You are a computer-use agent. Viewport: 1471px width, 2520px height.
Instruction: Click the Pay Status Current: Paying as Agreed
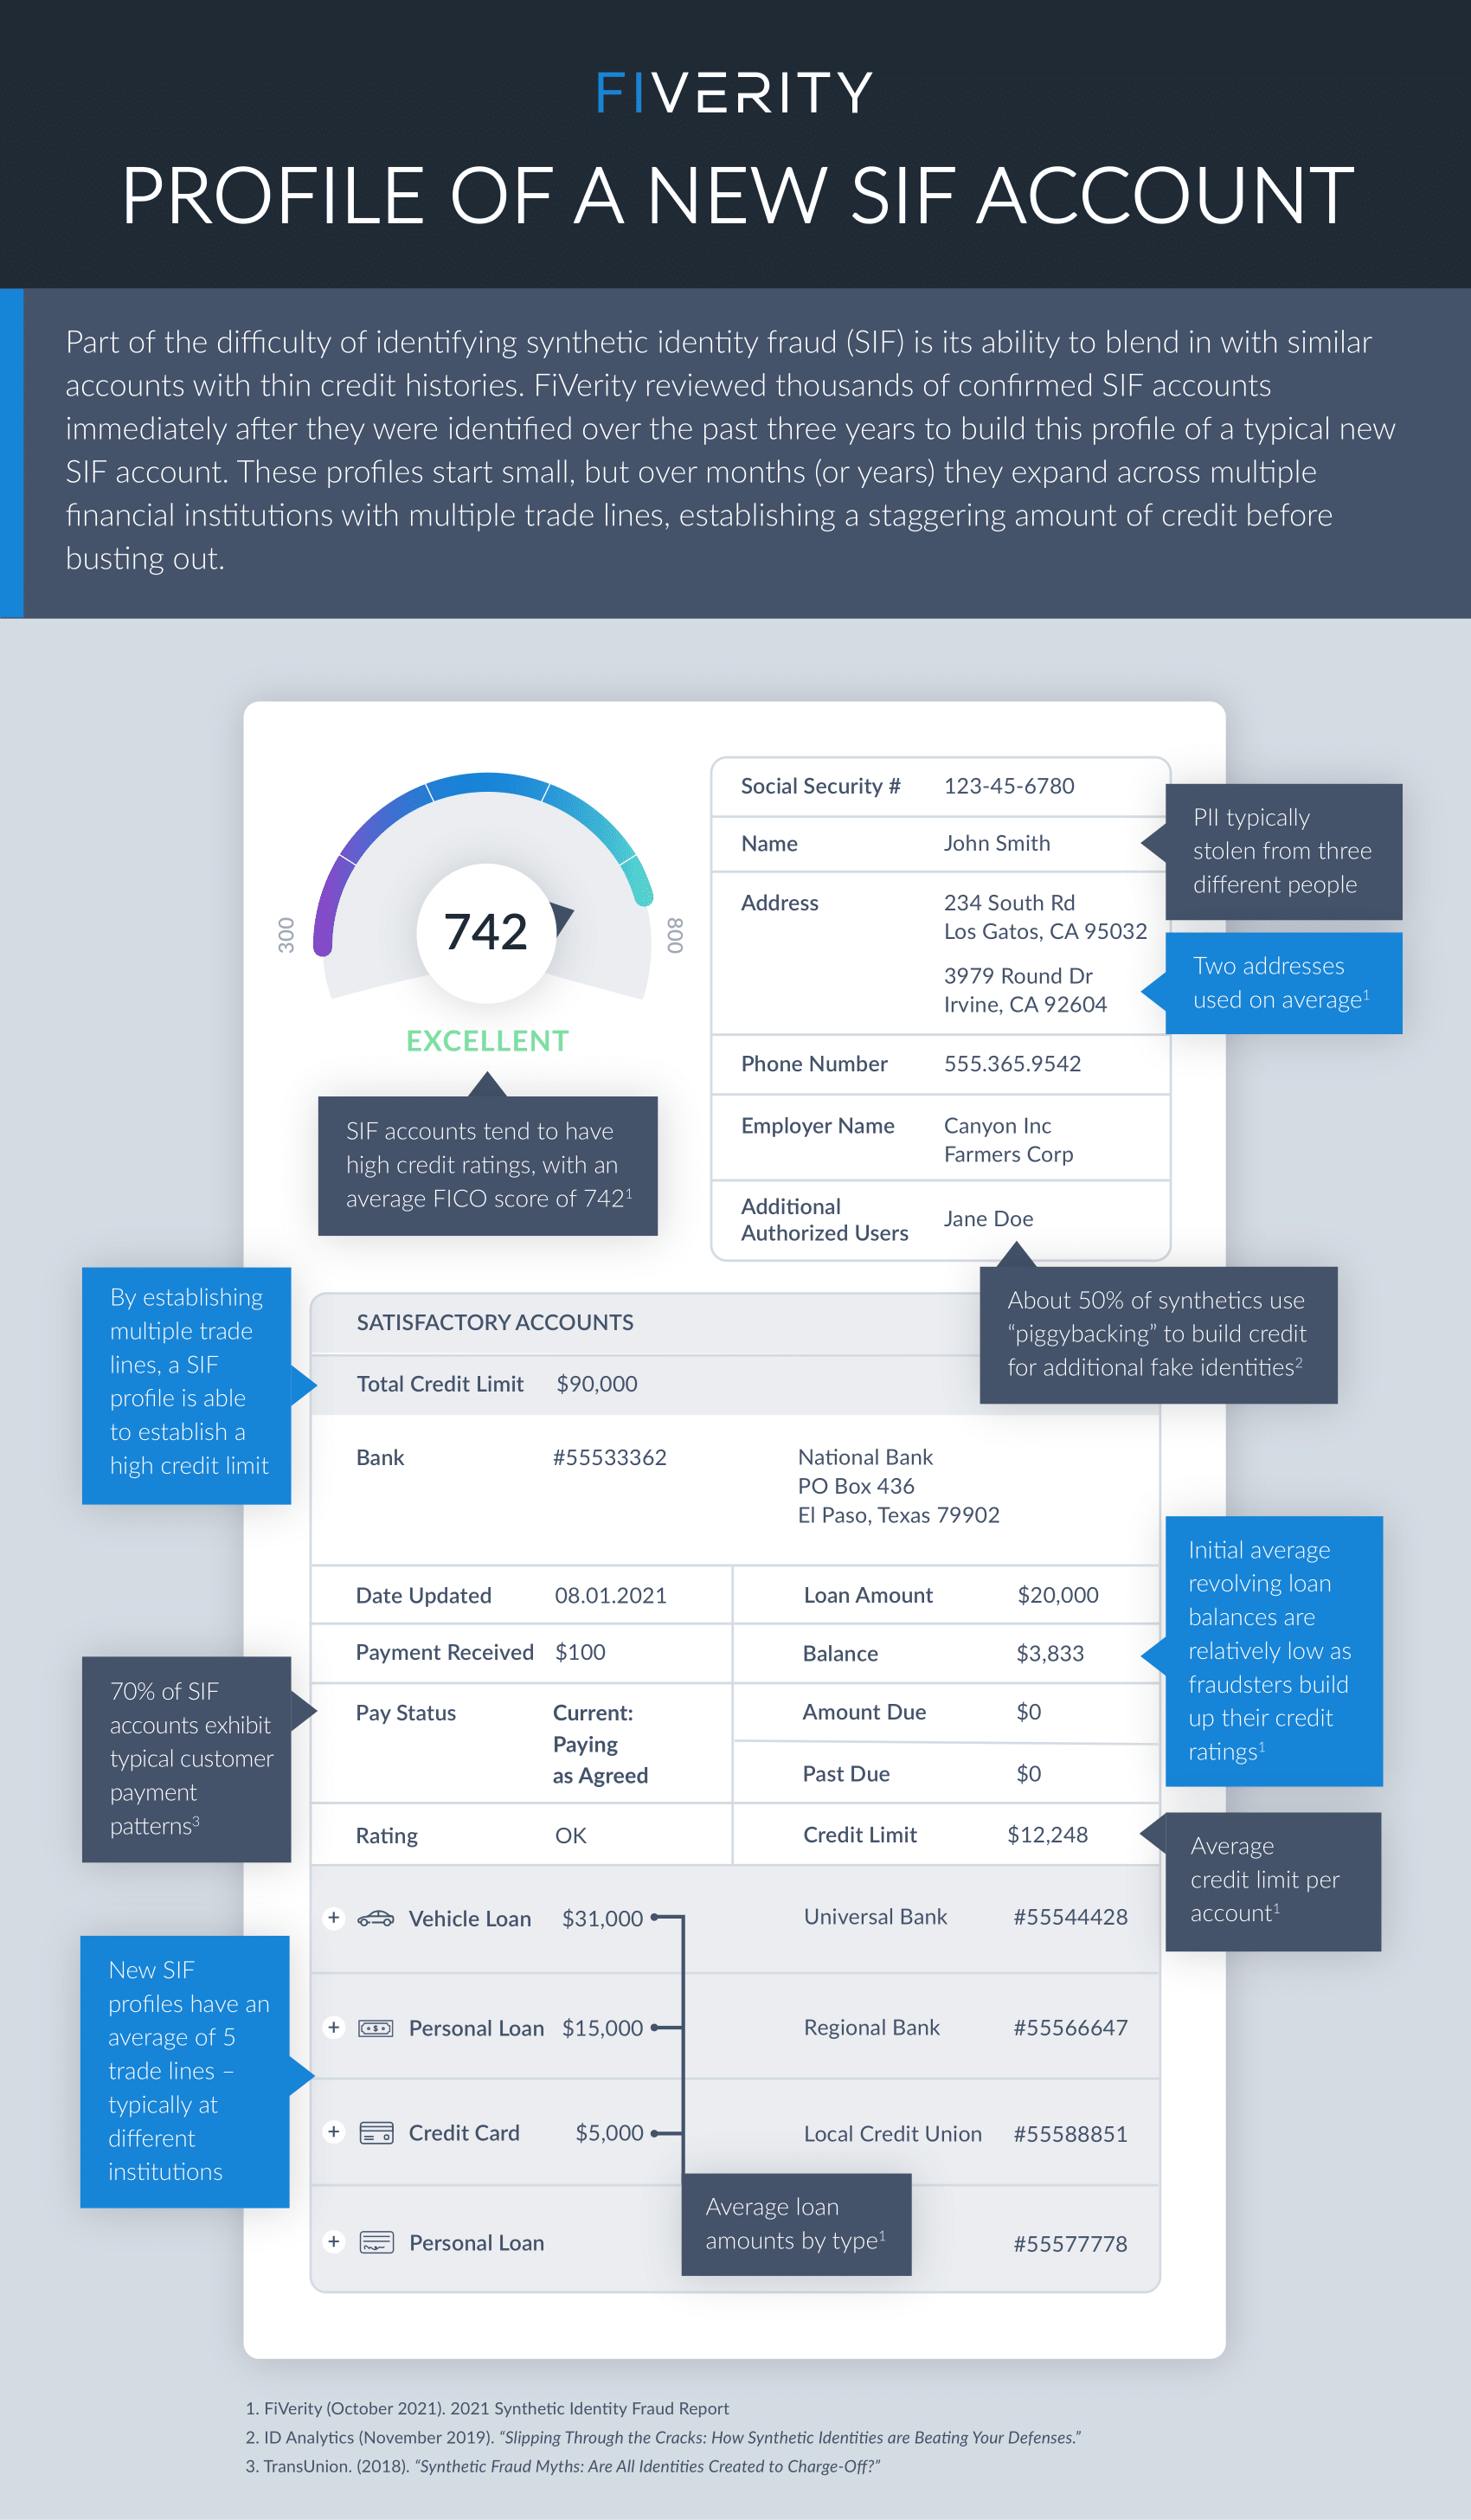600,1744
